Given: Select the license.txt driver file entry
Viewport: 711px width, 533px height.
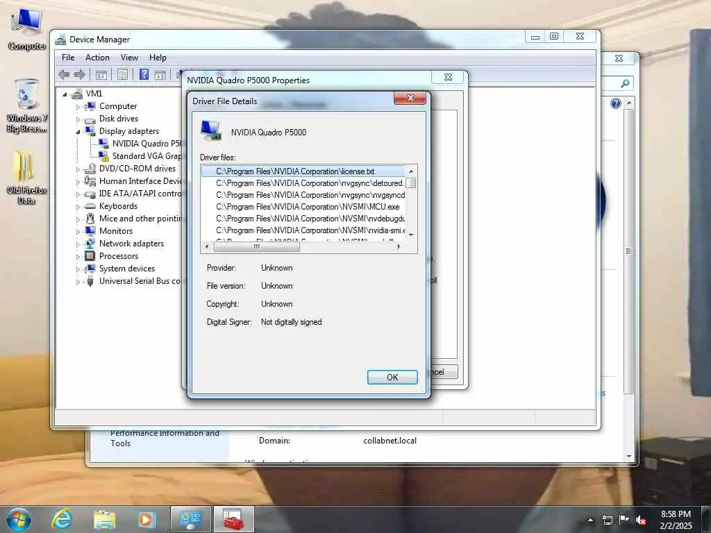Looking at the screenshot, I should 303,171.
